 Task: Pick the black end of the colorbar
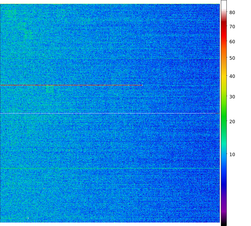(224, 224)
